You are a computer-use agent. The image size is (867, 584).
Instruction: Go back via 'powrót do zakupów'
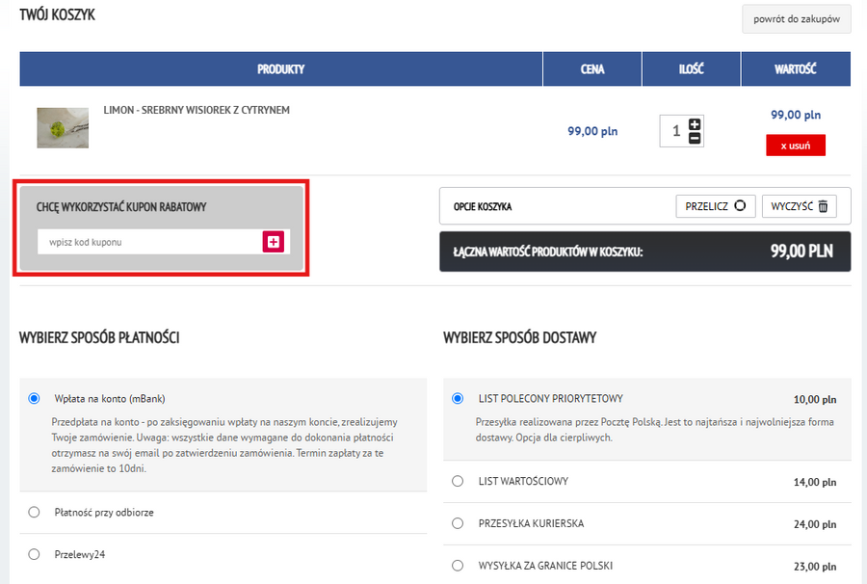point(796,19)
